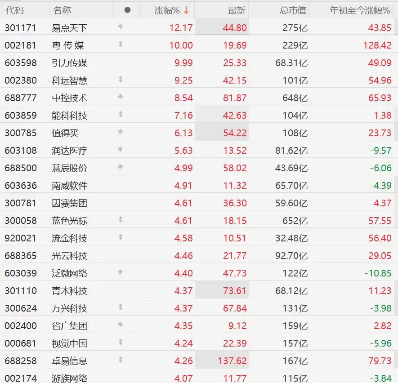
Task: Click the marker icon beside 科远智慧
Action: [x=121, y=80]
